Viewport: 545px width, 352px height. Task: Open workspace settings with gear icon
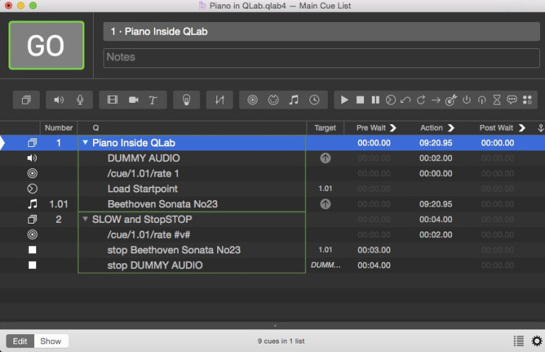point(536,341)
